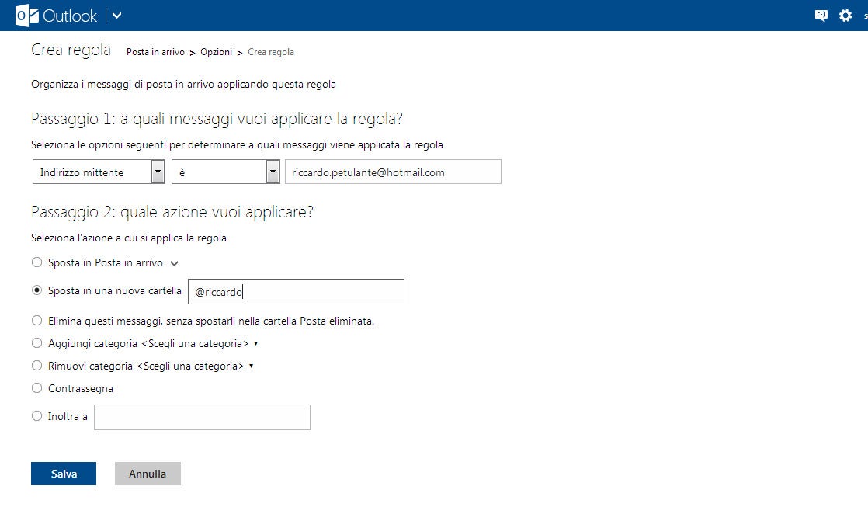Image resolution: width=868 pixels, height=514 pixels.
Task: Select 'Sposta in Posta in arrivo' radio button
Action: coord(37,262)
